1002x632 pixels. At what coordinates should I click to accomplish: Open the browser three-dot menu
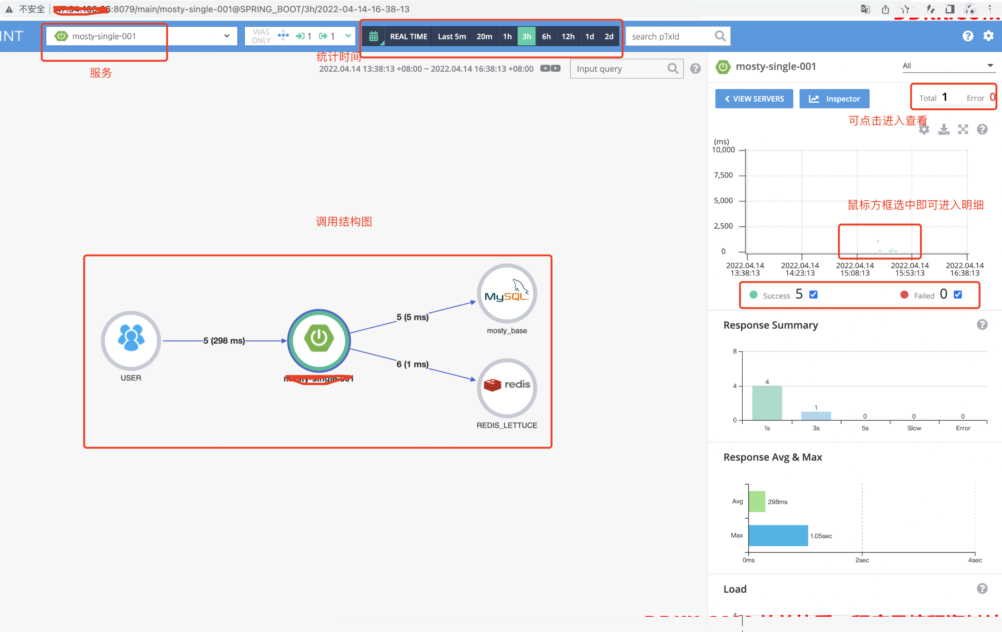pos(990,9)
